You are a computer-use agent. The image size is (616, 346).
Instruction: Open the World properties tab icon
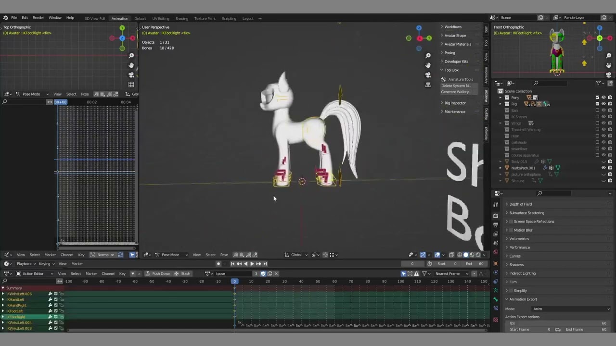point(496,252)
